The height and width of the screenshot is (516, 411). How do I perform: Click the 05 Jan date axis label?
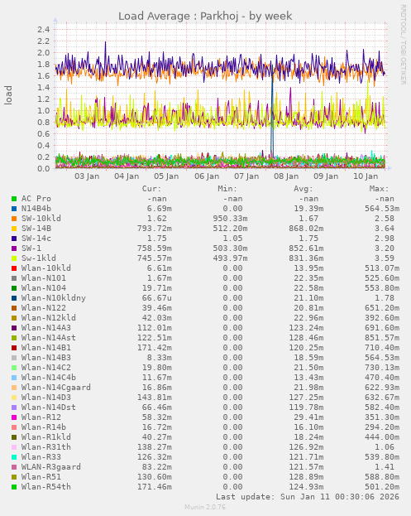pyautogui.click(x=166, y=176)
